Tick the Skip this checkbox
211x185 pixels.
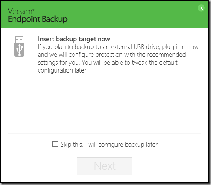[x=55, y=144]
